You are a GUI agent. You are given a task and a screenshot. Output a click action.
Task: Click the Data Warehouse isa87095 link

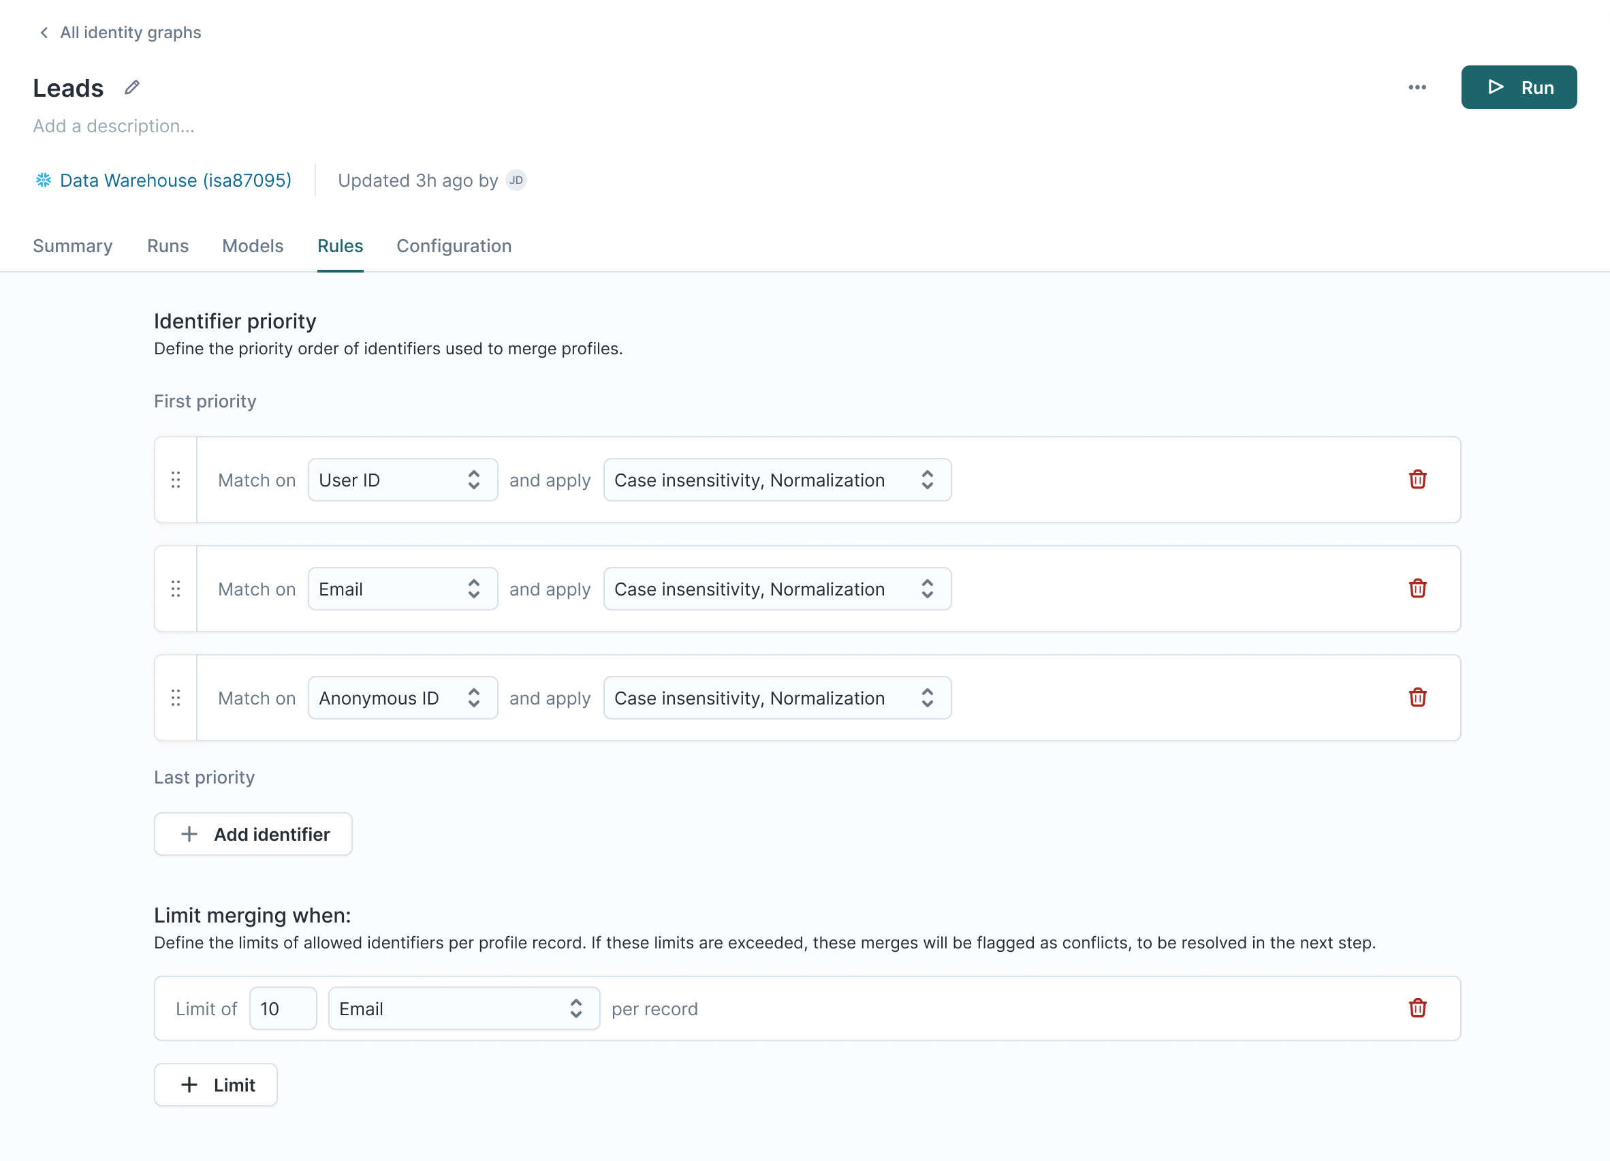(x=175, y=180)
